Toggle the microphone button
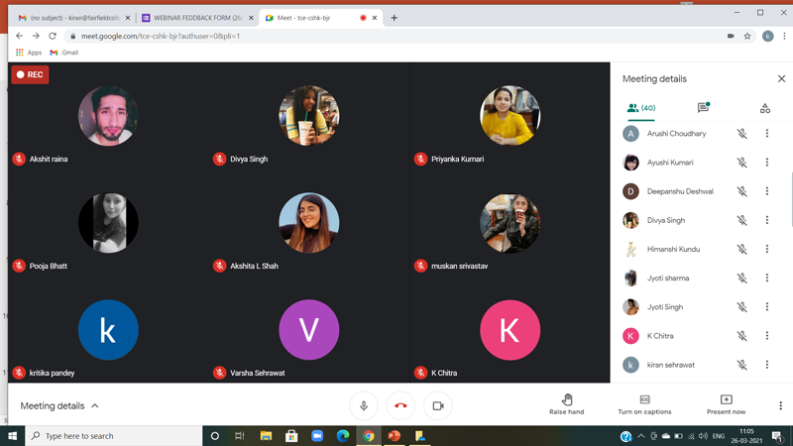 364,405
